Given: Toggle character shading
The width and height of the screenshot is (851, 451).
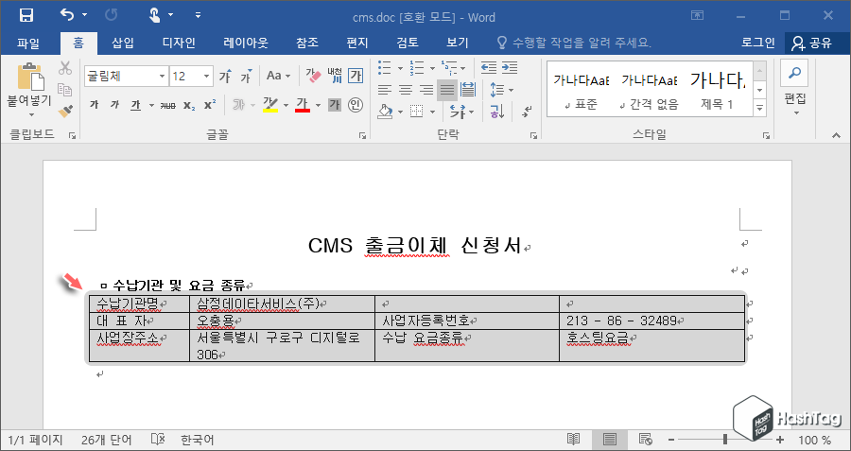Looking at the screenshot, I should (x=335, y=105).
